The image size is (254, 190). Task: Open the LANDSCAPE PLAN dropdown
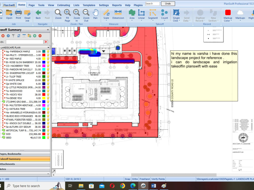click(x=48, y=47)
